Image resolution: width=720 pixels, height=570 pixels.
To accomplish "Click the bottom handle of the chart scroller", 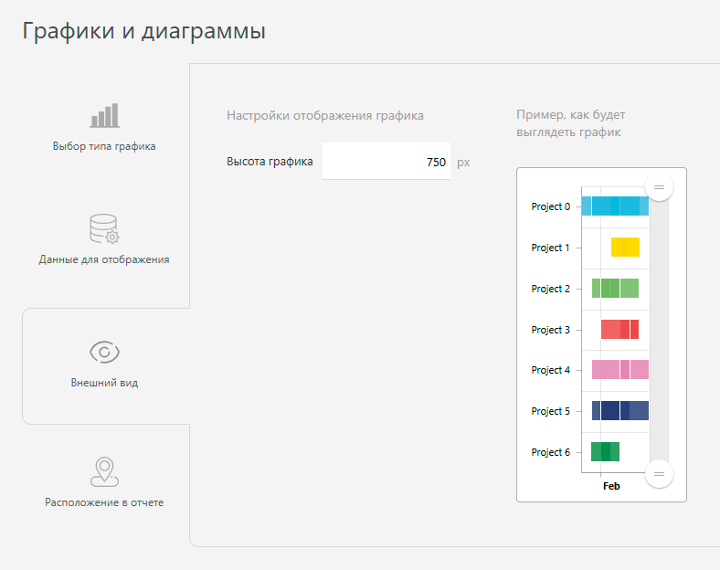I will [659, 474].
